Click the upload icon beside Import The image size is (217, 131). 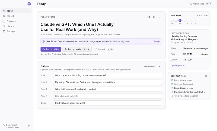pos(96,49)
